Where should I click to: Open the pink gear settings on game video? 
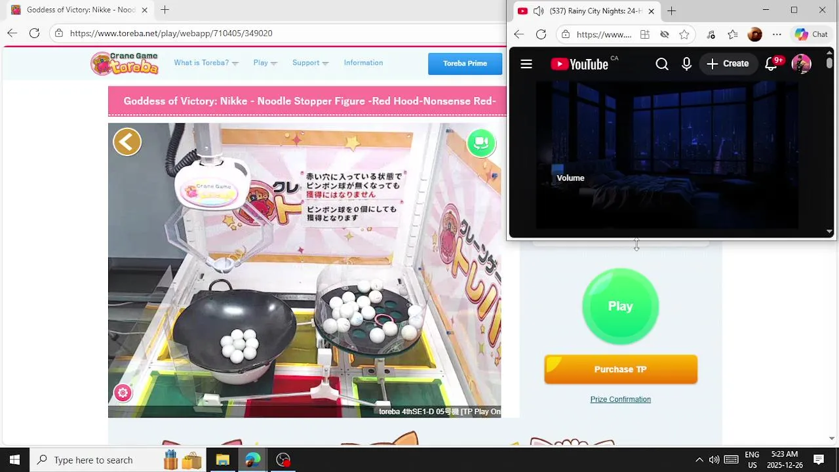(x=123, y=393)
